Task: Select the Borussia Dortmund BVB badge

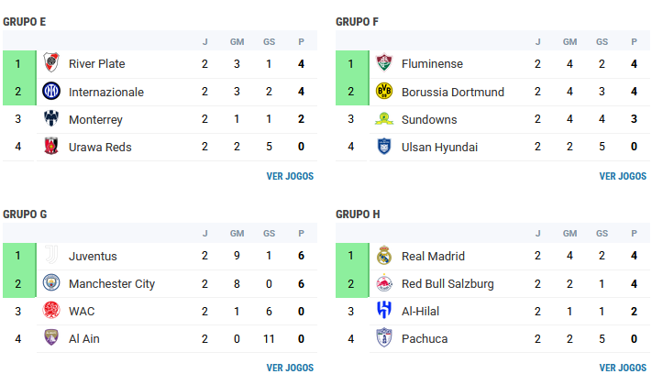Action: pos(384,91)
